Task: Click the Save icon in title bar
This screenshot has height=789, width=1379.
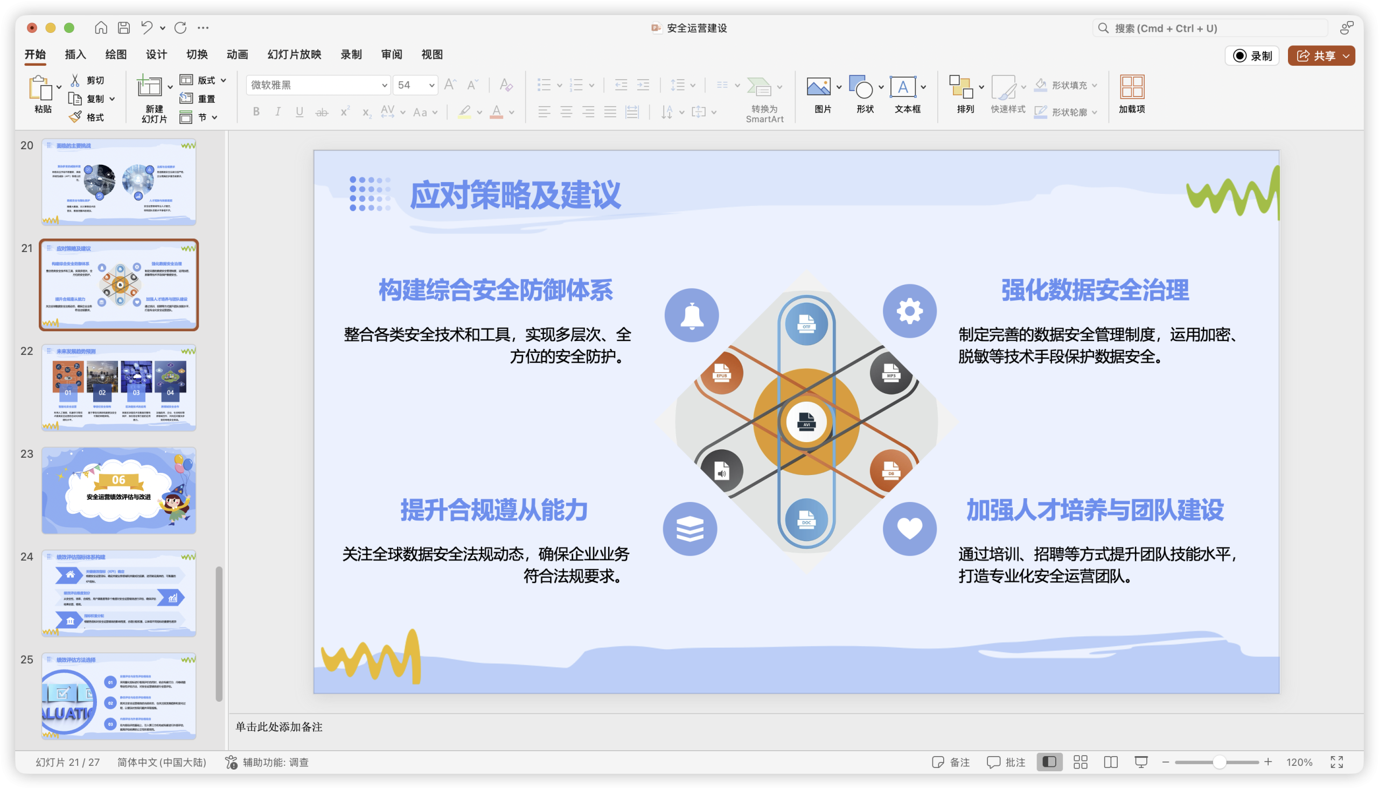Action: [x=124, y=27]
